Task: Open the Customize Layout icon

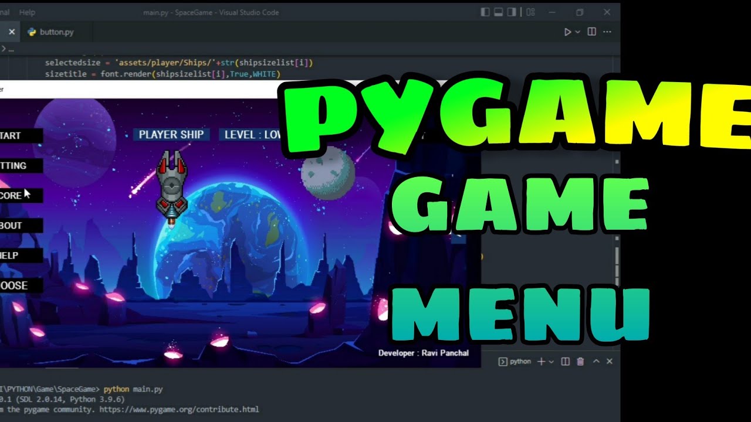Action: (x=530, y=12)
